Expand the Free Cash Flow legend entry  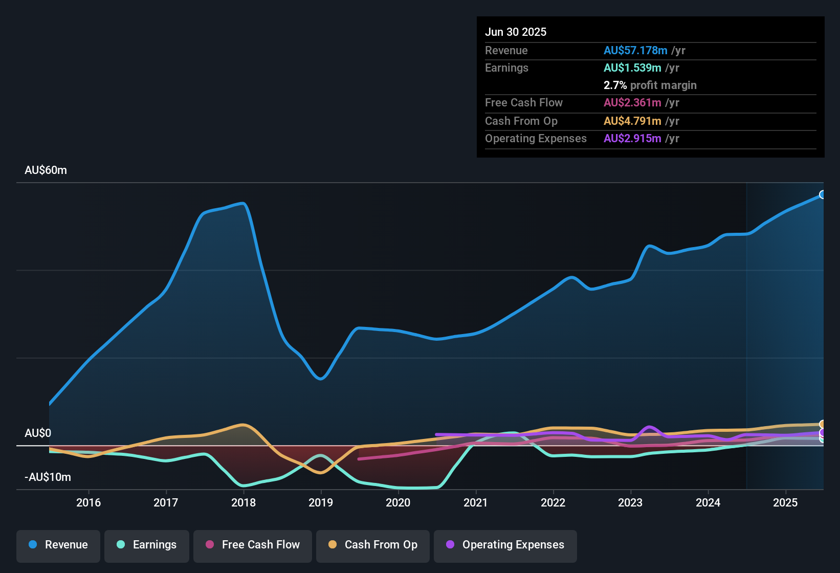tap(252, 545)
